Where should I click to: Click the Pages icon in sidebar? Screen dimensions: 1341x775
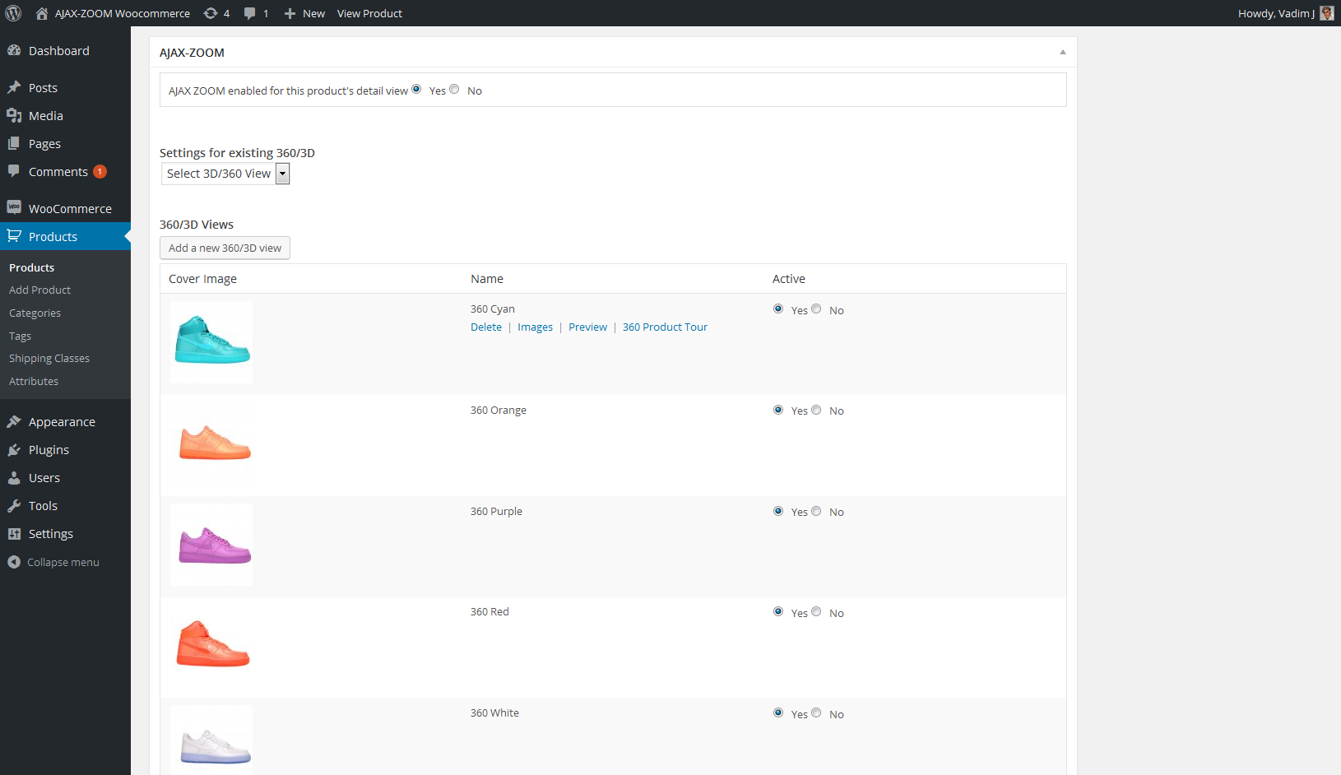click(14, 143)
